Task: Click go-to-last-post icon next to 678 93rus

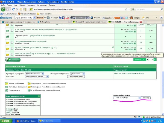Action: (135, 43)
